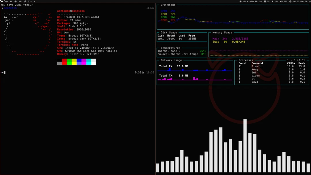This screenshot has width=311, height=175.
Task: Click the disk stack icon showing 5%
Action: [x=265, y=1]
